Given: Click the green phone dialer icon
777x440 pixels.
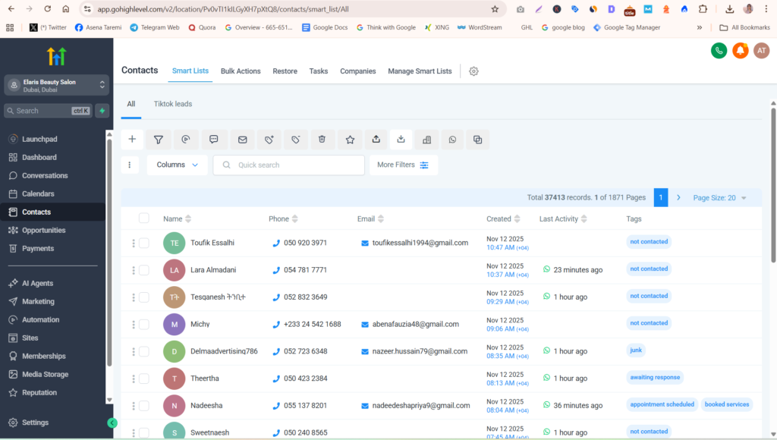Looking at the screenshot, I should click(x=719, y=51).
